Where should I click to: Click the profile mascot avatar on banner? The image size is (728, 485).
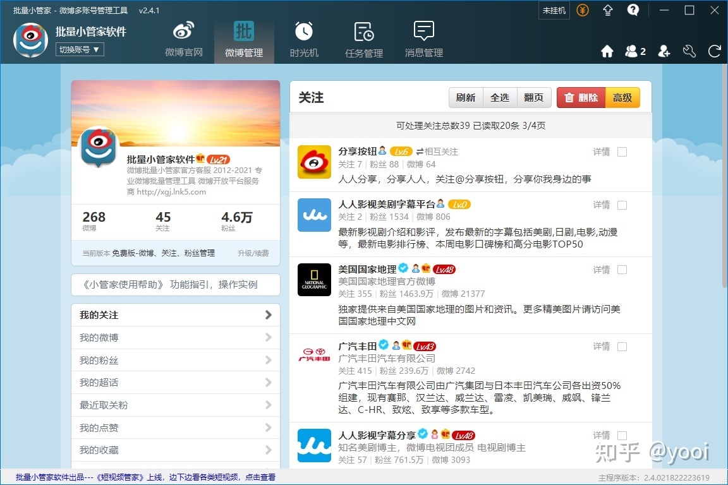point(98,147)
